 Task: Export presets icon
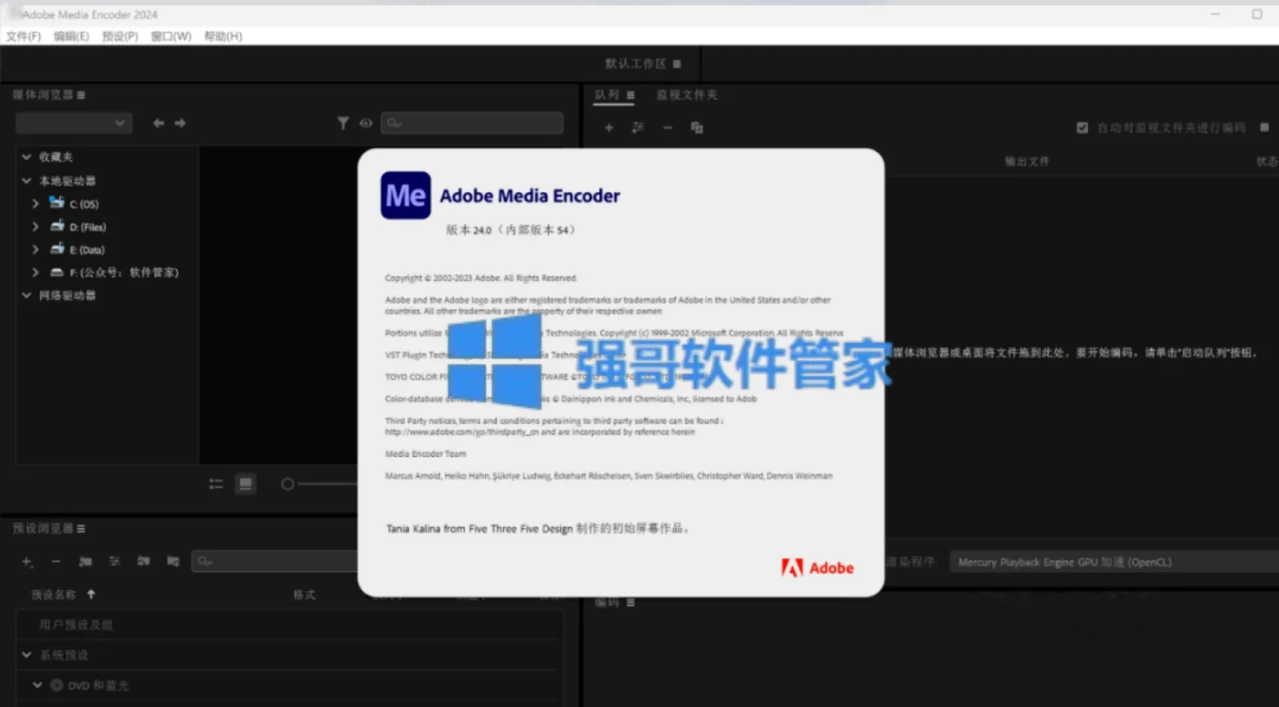tap(173, 562)
